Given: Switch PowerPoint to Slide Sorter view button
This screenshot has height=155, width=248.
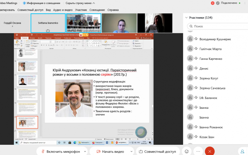Looking at the screenshot, I should (122, 139).
